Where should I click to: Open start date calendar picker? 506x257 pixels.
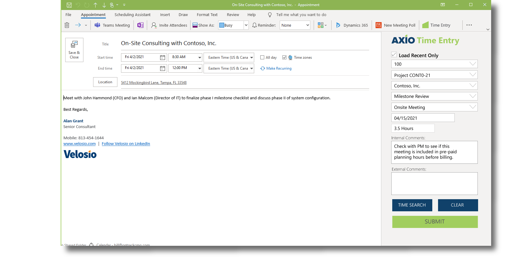pyautogui.click(x=163, y=58)
